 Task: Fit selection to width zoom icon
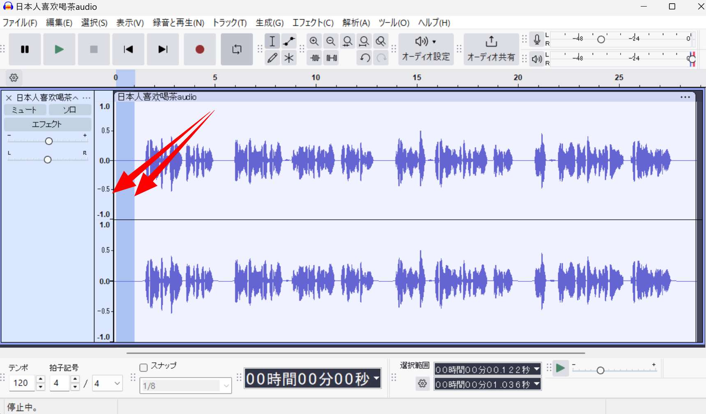point(347,41)
